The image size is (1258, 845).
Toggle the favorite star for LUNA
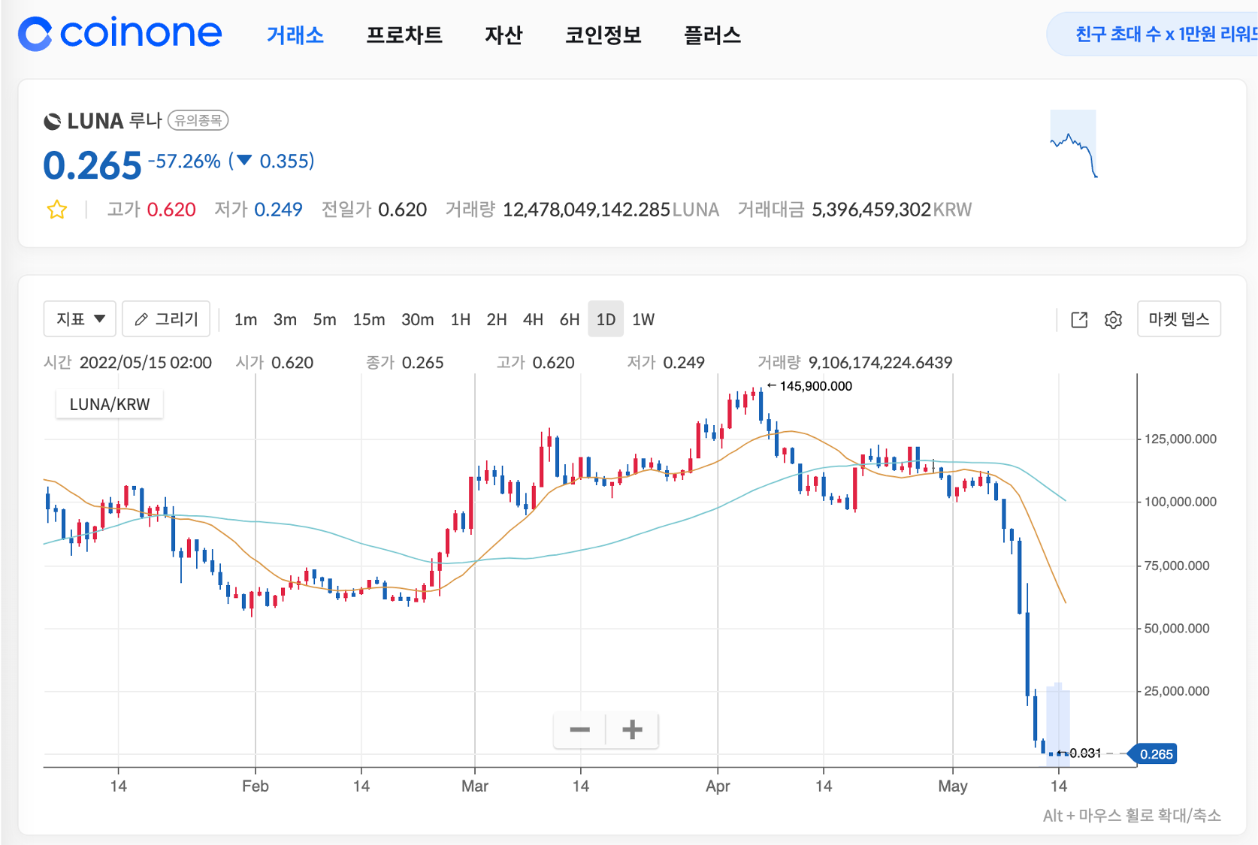pos(57,210)
